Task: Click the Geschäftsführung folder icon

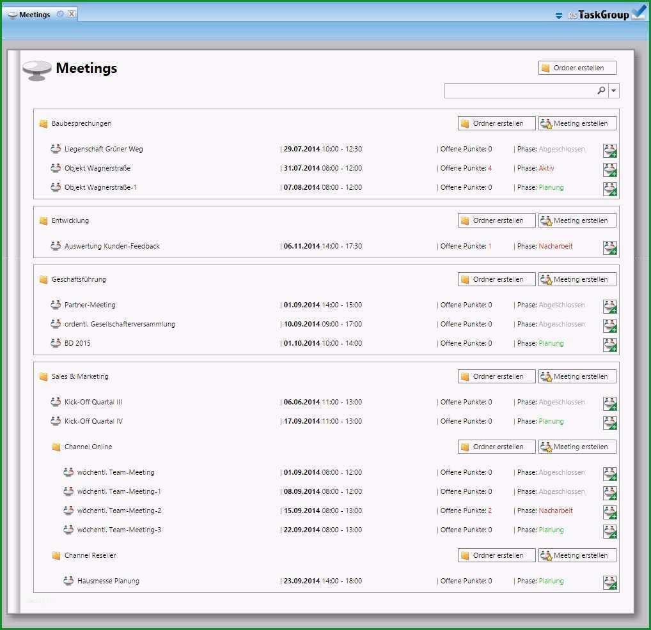Action: [43, 280]
